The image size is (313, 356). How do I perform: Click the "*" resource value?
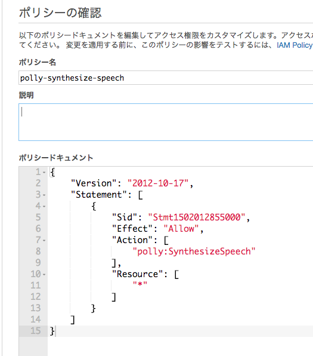140,284
